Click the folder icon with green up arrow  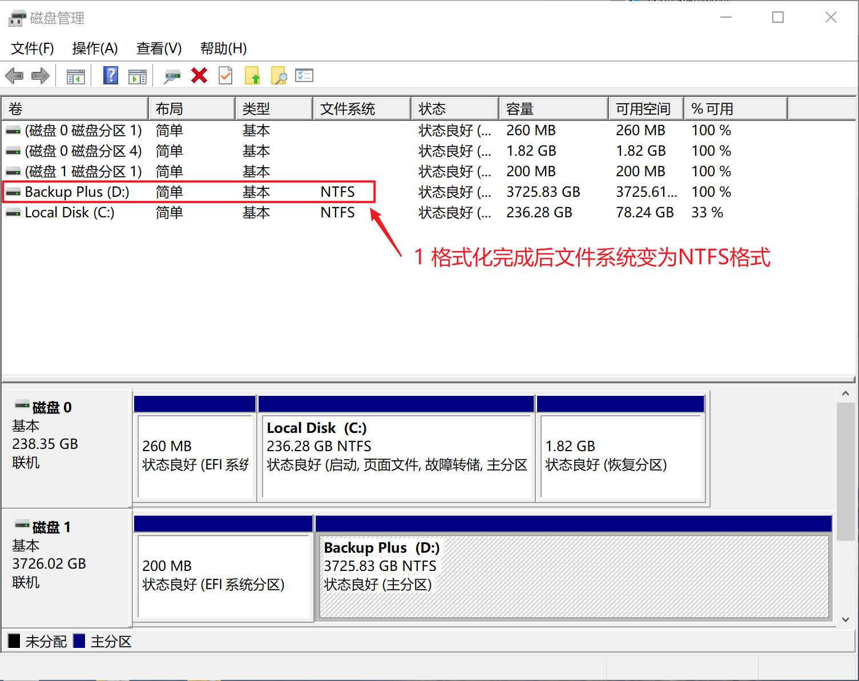coord(252,75)
